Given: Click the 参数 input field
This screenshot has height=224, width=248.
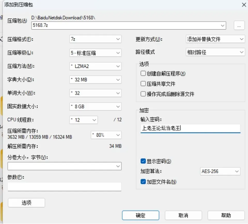Looking at the screenshot, I should click(64, 187).
